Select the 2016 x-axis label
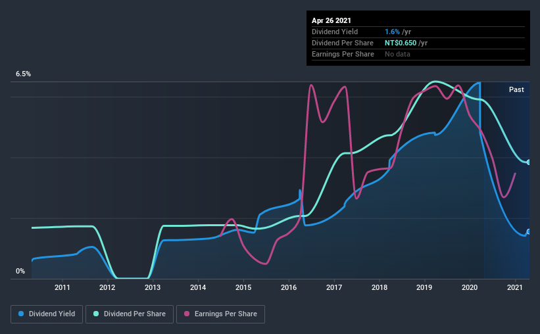This screenshot has width=540, height=334. coord(289,287)
